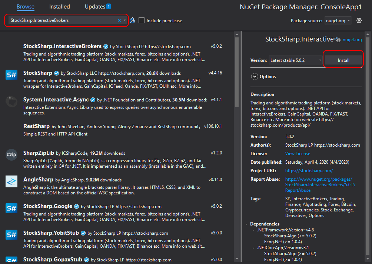Click the StockSharp.YobitStub S# icon
The height and width of the screenshot is (264, 372).
pos(11,235)
